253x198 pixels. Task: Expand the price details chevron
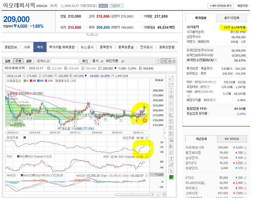[92, 34]
